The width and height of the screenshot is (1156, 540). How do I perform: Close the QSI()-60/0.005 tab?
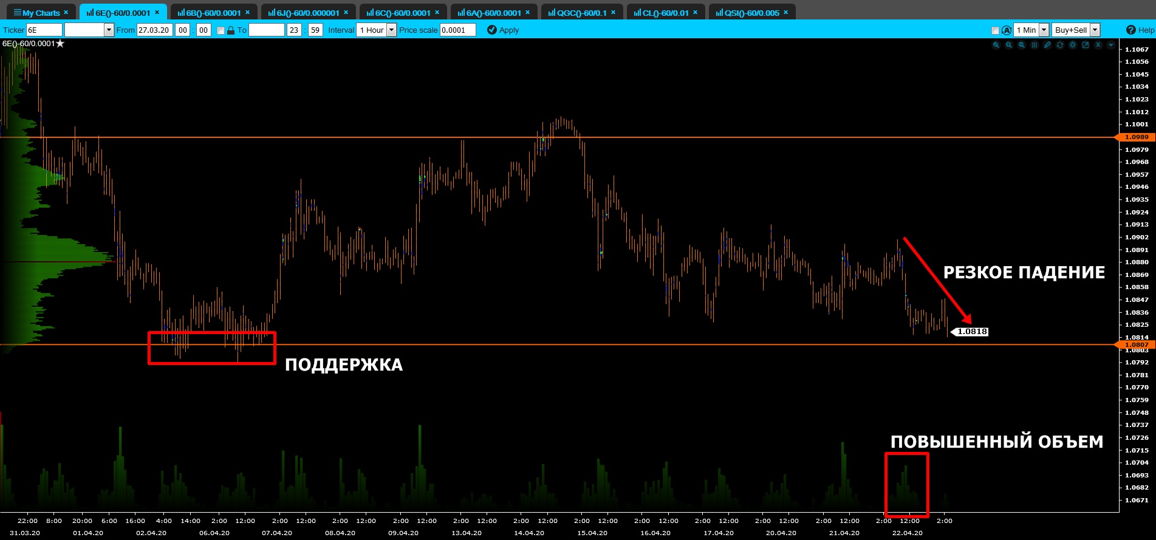786,13
